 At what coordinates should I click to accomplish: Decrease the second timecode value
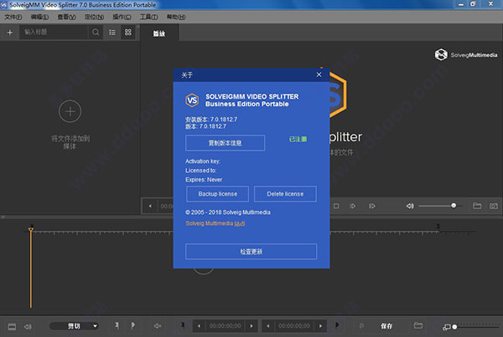click(x=268, y=326)
